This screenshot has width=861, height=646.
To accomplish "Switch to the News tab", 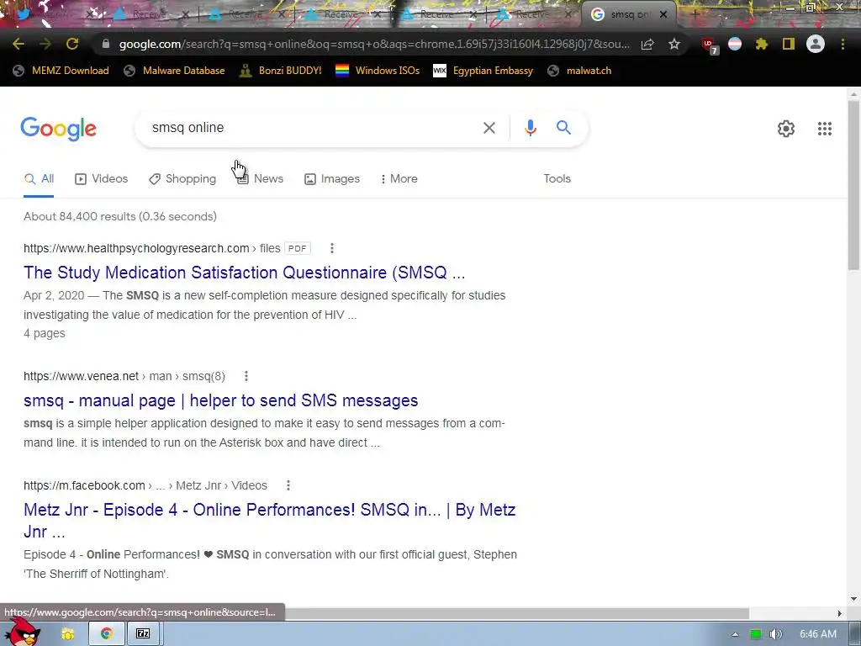I will point(261,179).
